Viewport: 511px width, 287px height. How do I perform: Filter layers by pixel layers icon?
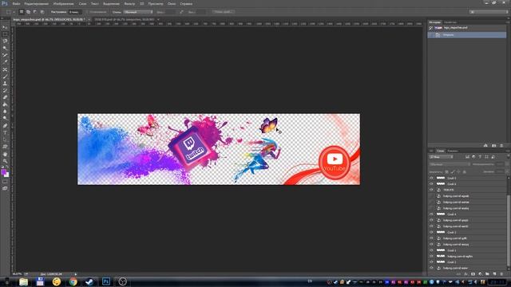pos(467,157)
